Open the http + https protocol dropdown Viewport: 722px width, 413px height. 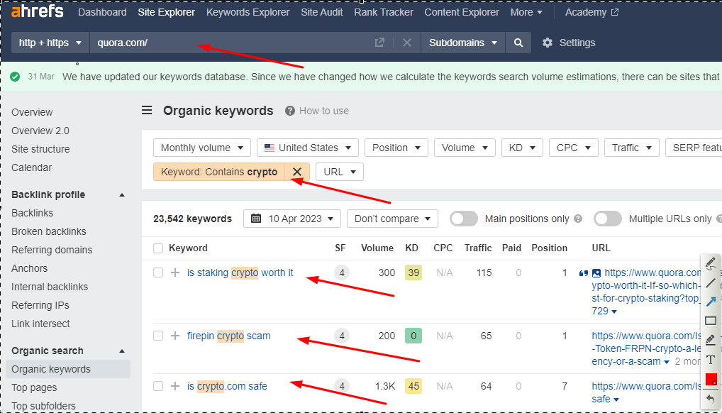point(50,43)
